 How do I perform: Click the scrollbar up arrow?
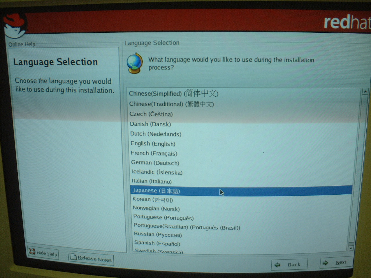tap(365, 92)
